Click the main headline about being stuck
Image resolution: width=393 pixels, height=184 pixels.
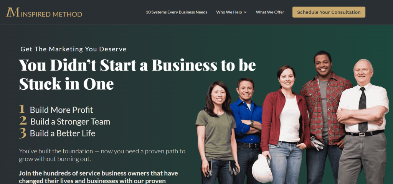tap(137, 74)
